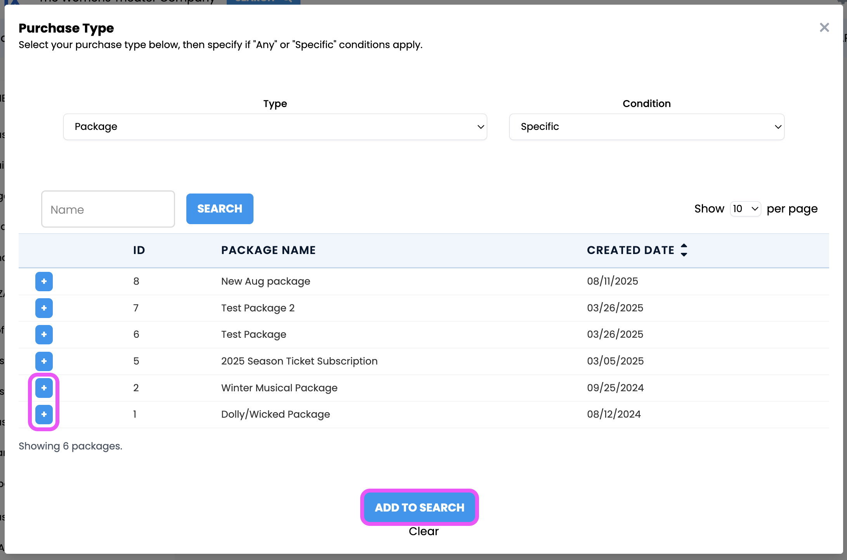Sort by Created Date arrows icon
This screenshot has width=847, height=560.
[x=684, y=250]
